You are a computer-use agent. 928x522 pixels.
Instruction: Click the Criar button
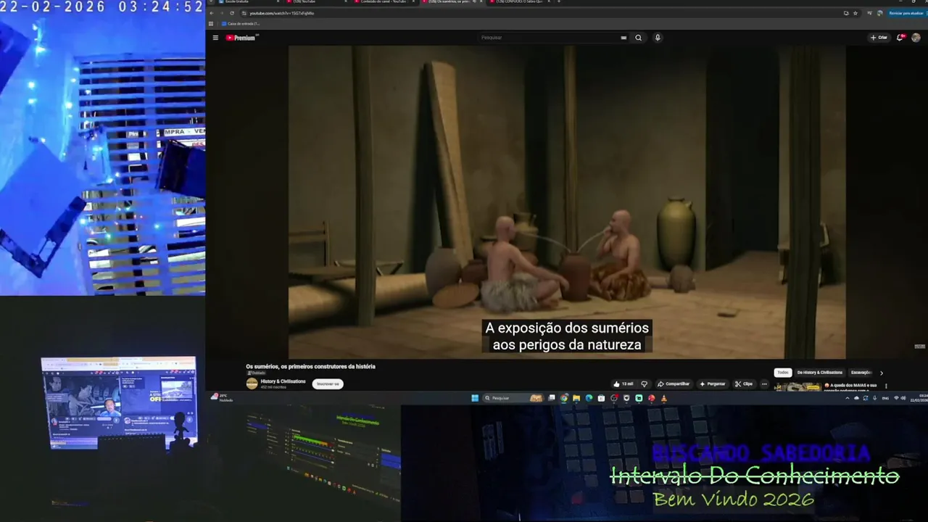[x=879, y=38]
